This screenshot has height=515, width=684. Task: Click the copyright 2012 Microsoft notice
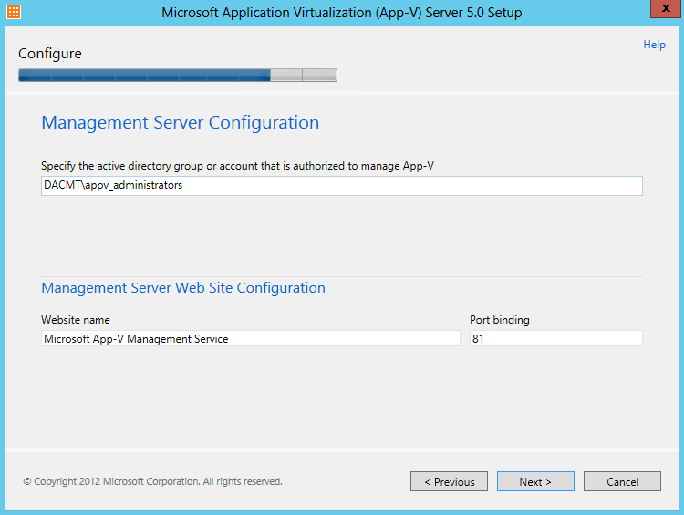click(x=152, y=481)
